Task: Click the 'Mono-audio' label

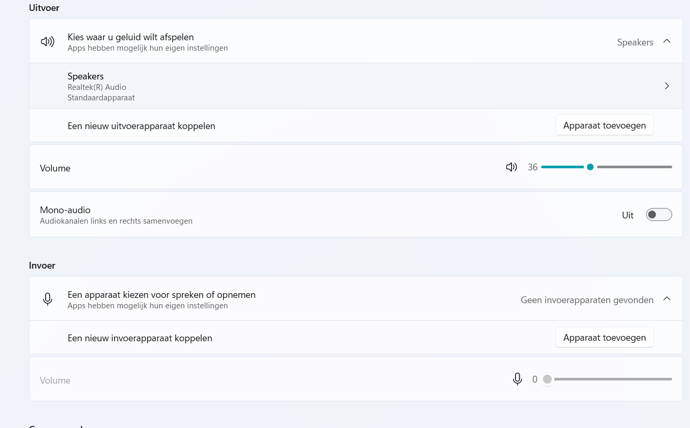Action: coord(65,210)
